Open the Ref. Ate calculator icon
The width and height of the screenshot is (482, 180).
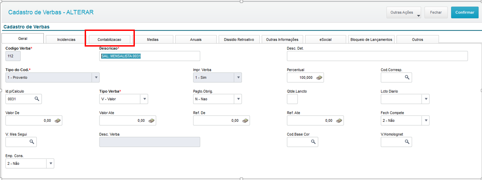[x=339, y=121]
